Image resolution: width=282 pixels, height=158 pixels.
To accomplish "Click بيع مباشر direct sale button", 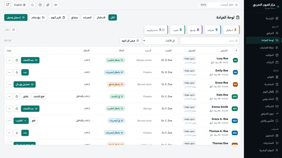I will tap(38, 17).
